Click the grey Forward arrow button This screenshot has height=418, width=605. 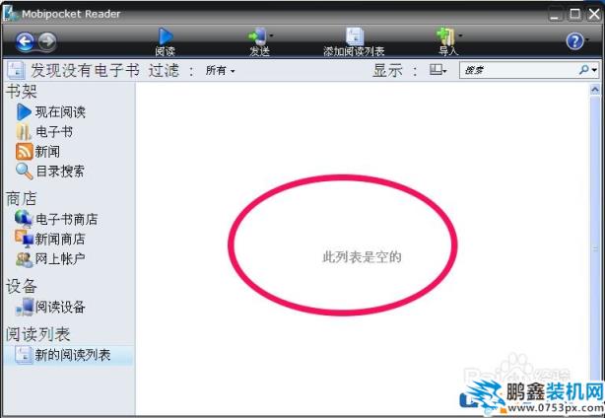[47, 40]
